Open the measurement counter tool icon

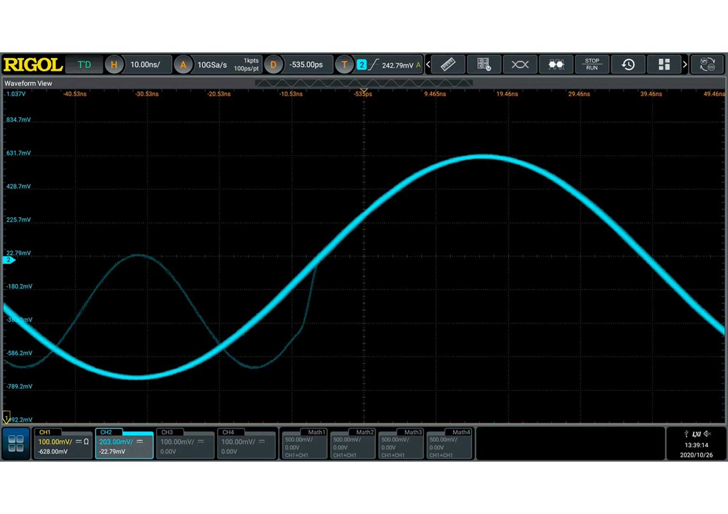coord(483,64)
